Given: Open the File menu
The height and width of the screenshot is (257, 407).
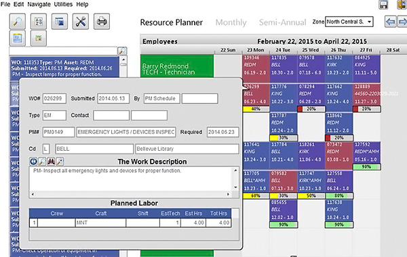Looking at the screenshot, I should click(5, 4).
